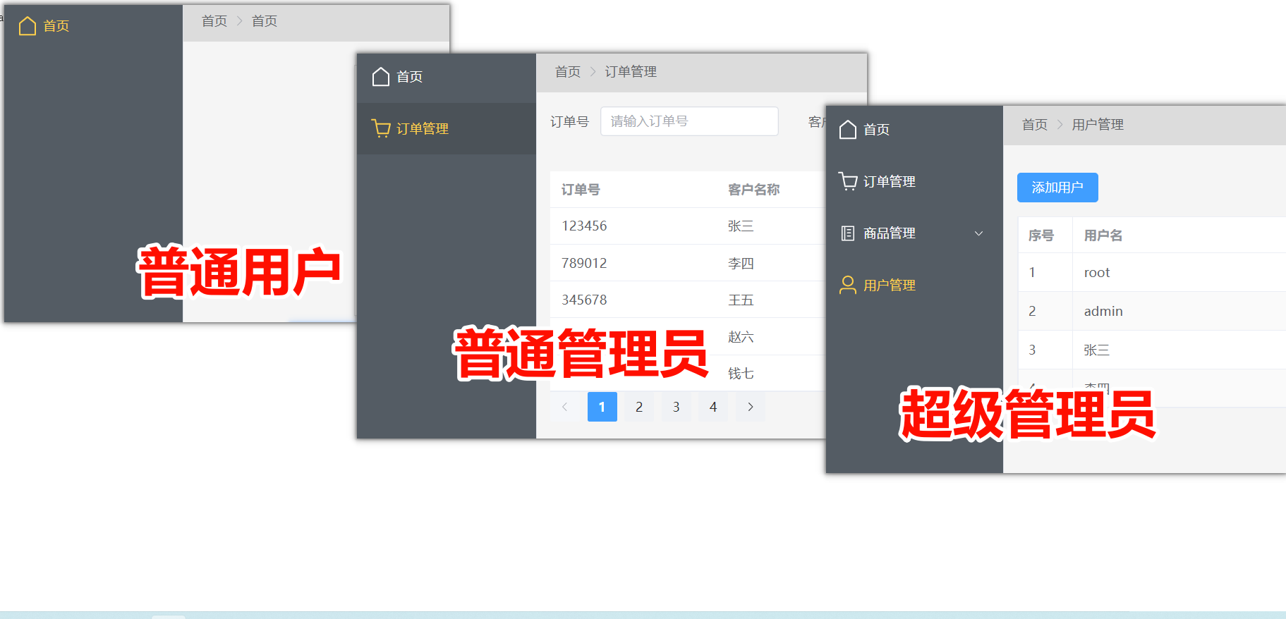
Task: Click 订单管理 breadcrumb text
Action: click(631, 72)
